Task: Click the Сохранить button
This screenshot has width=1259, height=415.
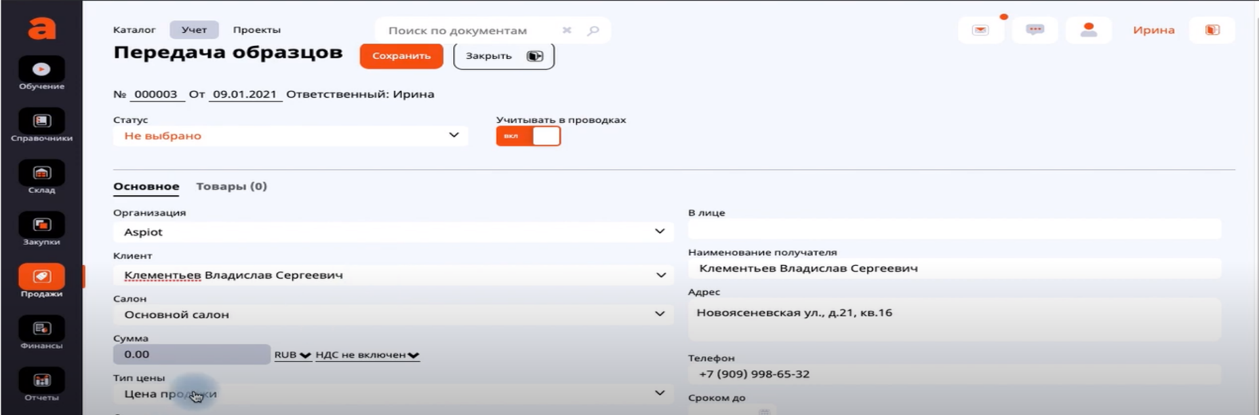Action: (401, 56)
